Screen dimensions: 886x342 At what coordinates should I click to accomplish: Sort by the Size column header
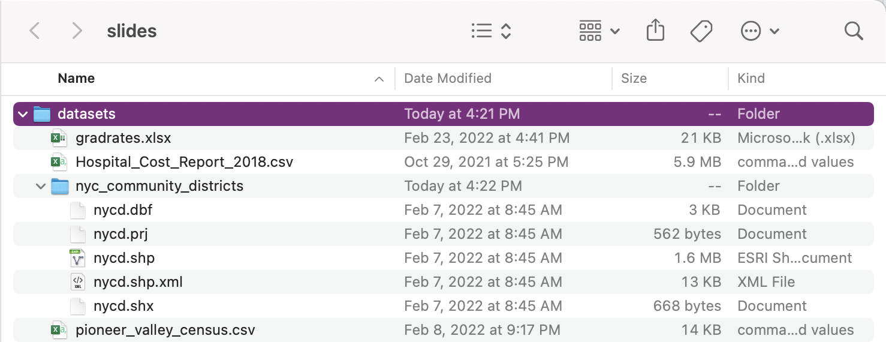coord(634,79)
